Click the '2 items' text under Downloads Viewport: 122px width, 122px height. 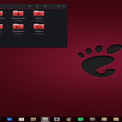click(18, 21)
